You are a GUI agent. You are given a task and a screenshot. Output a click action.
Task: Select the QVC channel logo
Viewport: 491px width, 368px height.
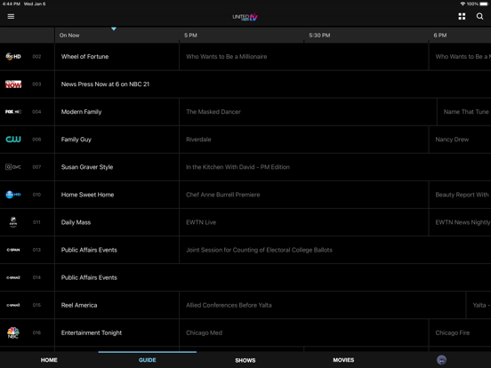[13, 167]
